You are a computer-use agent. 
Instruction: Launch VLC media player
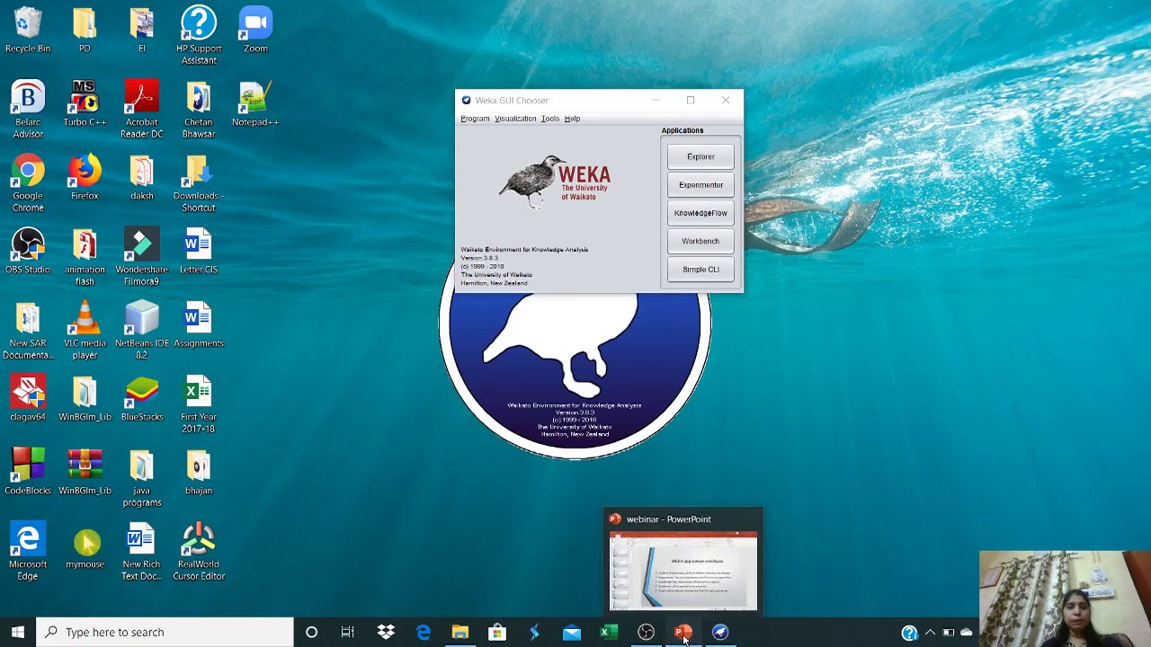coord(85,330)
